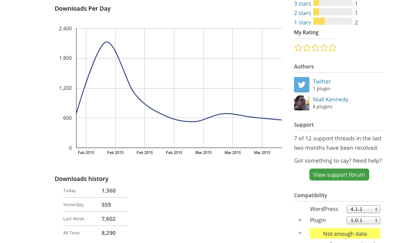Rate with the fourth star
394x243 pixels.
coord(324,48)
